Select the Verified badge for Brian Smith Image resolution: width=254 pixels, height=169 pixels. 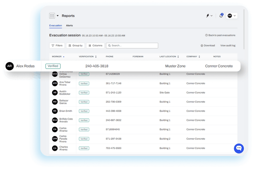(84, 111)
